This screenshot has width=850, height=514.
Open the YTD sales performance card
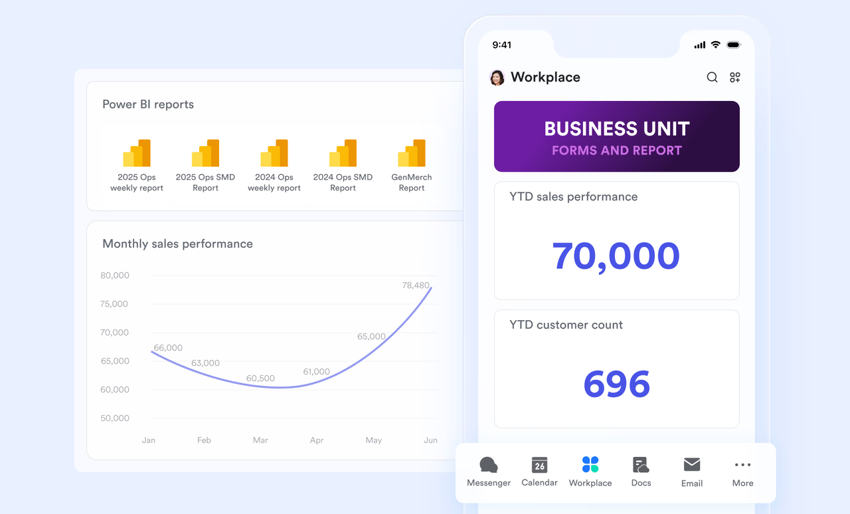coord(616,241)
